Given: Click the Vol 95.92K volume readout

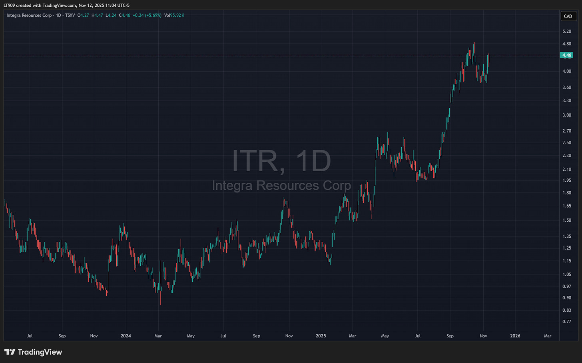Looking at the screenshot, I should (174, 15).
